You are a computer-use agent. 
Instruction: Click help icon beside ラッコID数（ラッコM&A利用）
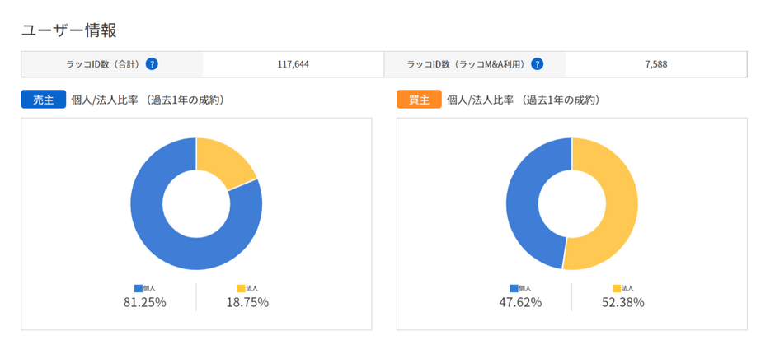(538, 63)
